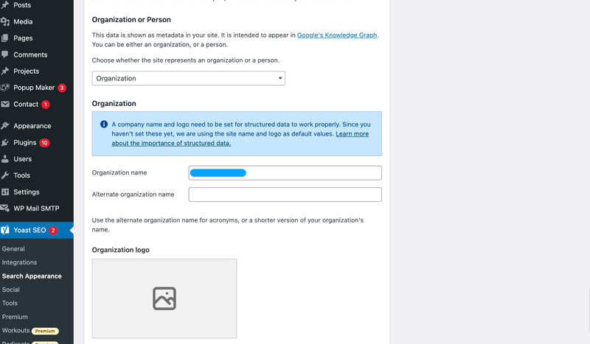Click the Yoast SEO logo icon

tap(5, 230)
